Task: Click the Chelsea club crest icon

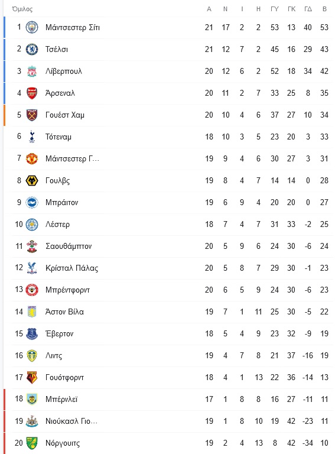Action: [32, 49]
